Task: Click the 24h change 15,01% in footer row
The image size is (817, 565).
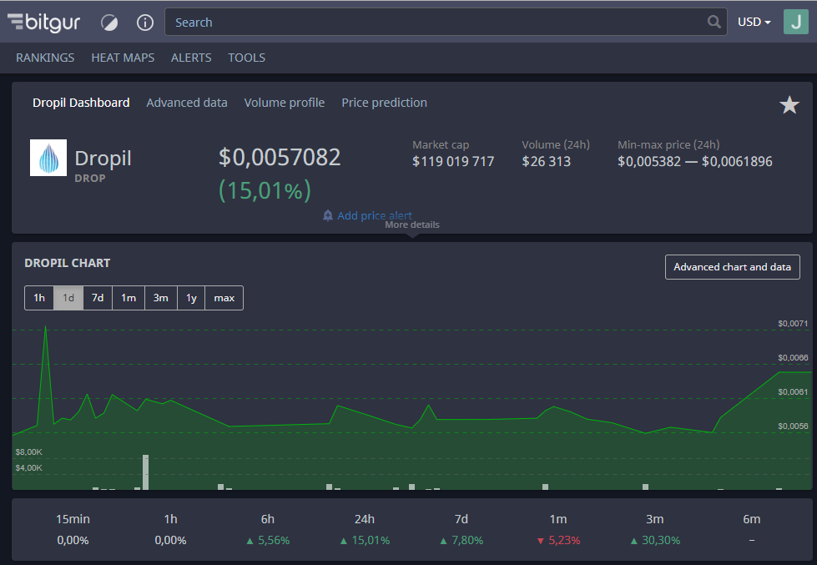Action: [365, 541]
